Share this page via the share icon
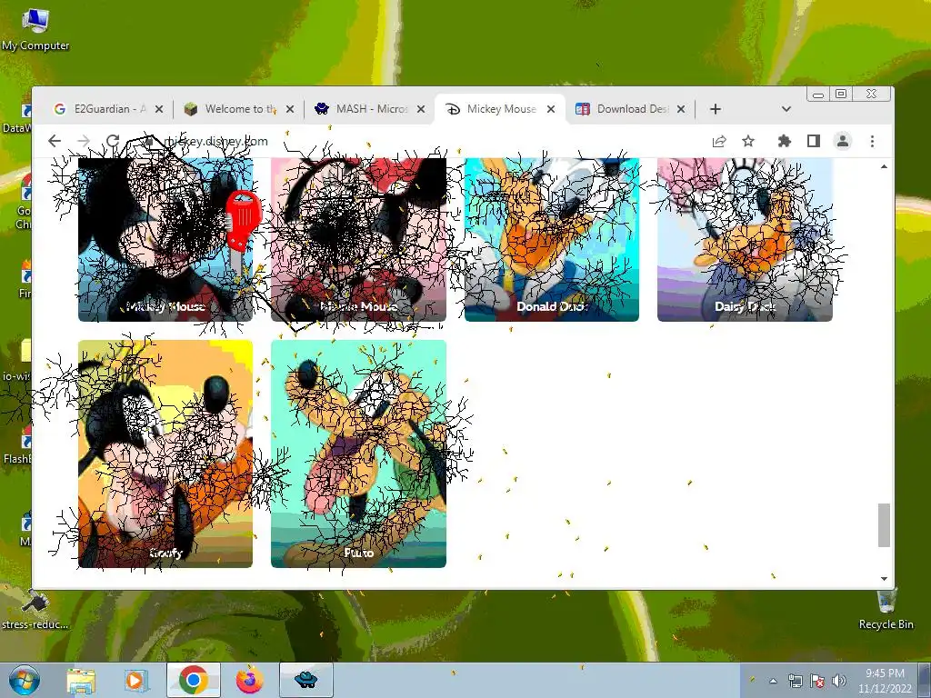Viewport: 931px width, 698px height. point(719,141)
